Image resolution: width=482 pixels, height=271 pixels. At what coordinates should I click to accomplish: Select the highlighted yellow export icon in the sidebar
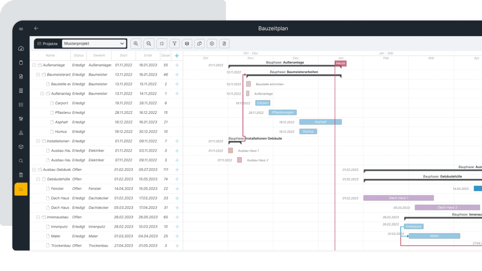20,189
